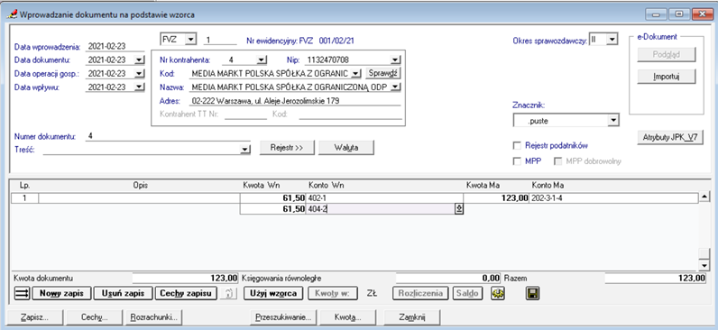Click the Kwota... button
Image resolution: width=718 pixels, height=330 pixels.
(x=348, y=316)
